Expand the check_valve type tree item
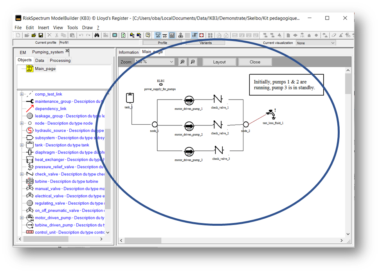 (22, 174)
